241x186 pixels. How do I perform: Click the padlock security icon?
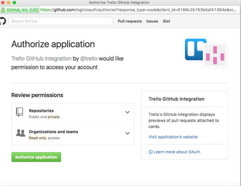point(3,10)
